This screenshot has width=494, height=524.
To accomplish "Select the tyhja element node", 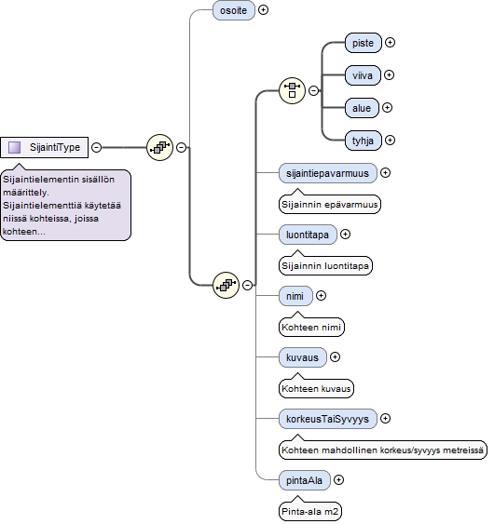I will [364, 141].
